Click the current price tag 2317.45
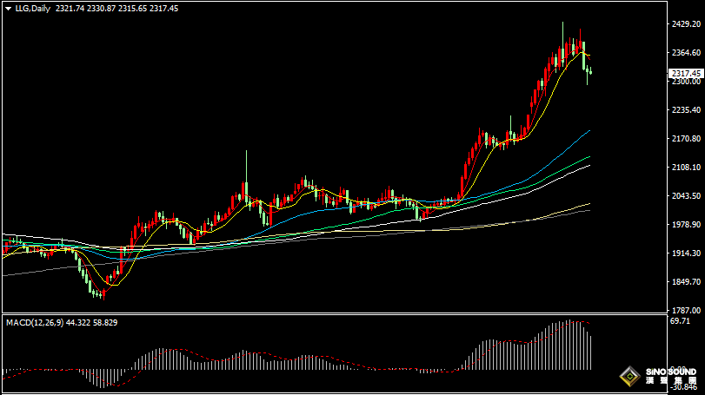705x395 pixels. click(684, 74)
